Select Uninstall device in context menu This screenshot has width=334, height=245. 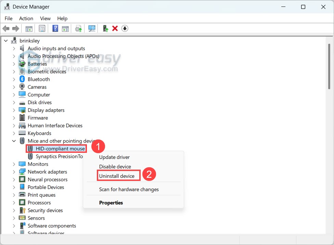tap(133, 176)
